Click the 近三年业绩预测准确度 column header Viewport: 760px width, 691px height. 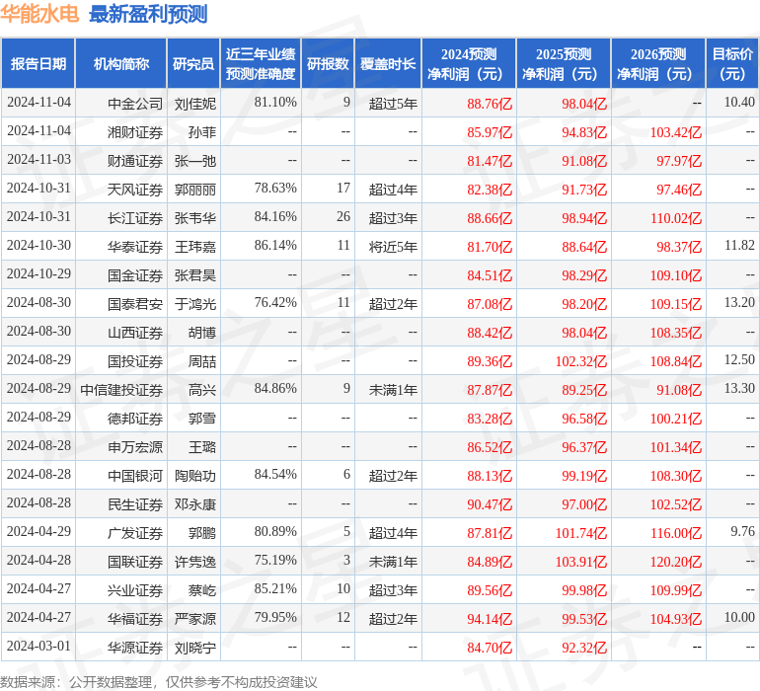click(261, 63)
